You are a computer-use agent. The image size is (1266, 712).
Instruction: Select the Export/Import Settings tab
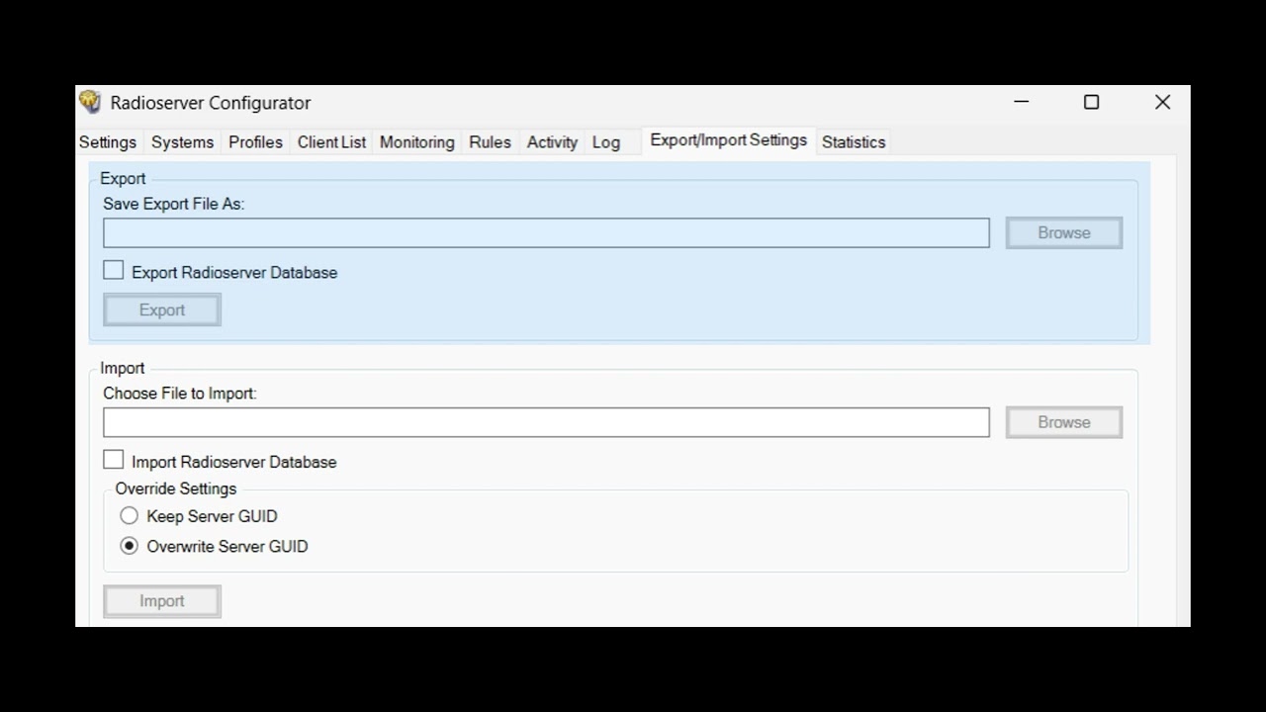pyautogui.click(x=728, y=140)
